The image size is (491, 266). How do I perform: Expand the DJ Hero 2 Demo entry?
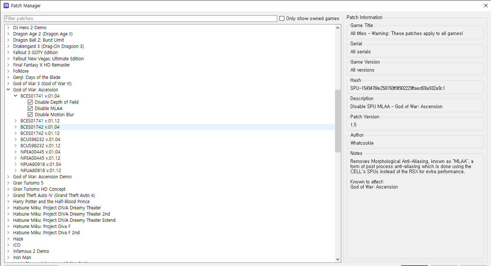point(8,28)
